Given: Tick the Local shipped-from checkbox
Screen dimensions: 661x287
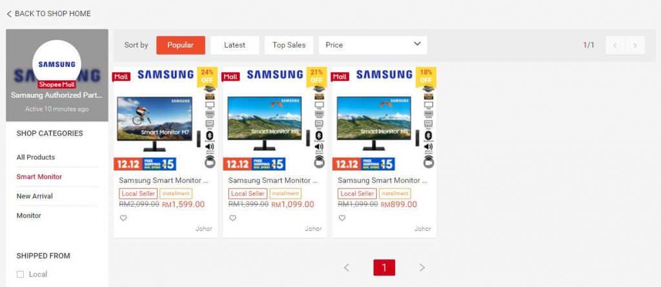Looking at the screenshot, I should click(x=20, y=274).
